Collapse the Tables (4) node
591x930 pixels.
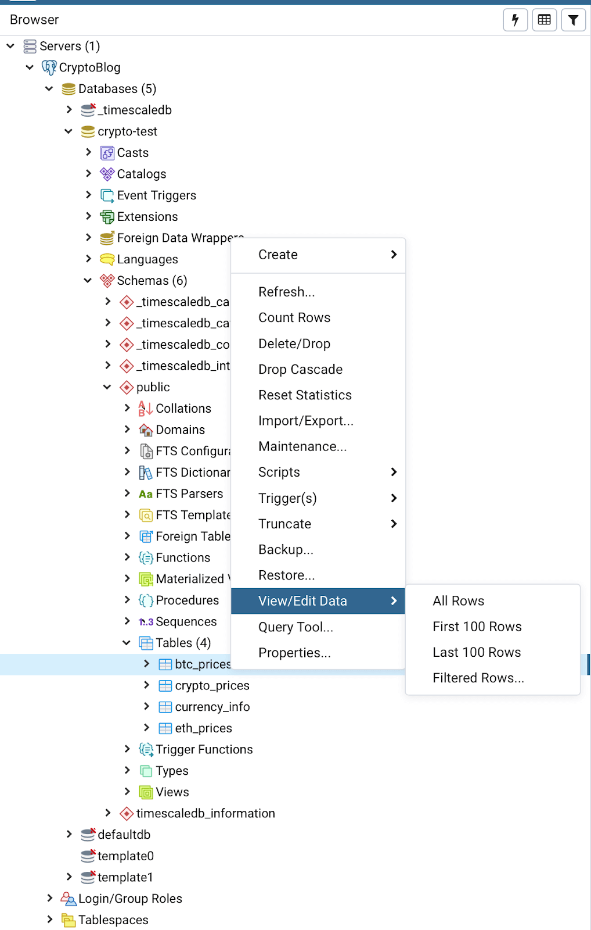coord(127,643)
